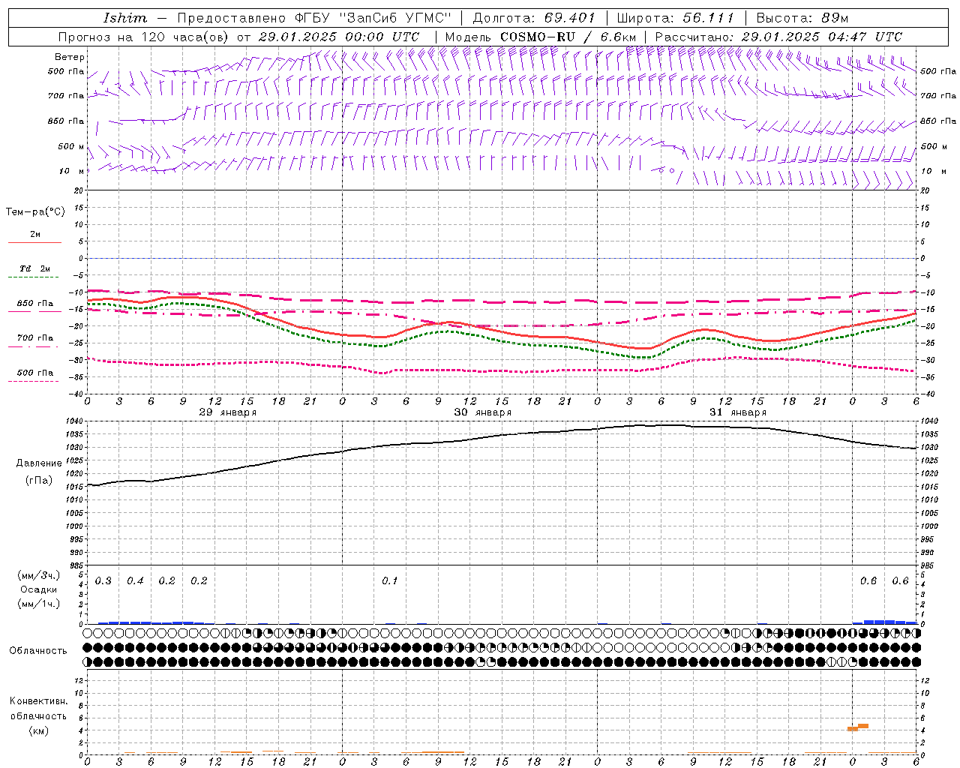The image size is (960, 768).
Task: Click the "Долгота: 69.401" header value
Action: 534,18
